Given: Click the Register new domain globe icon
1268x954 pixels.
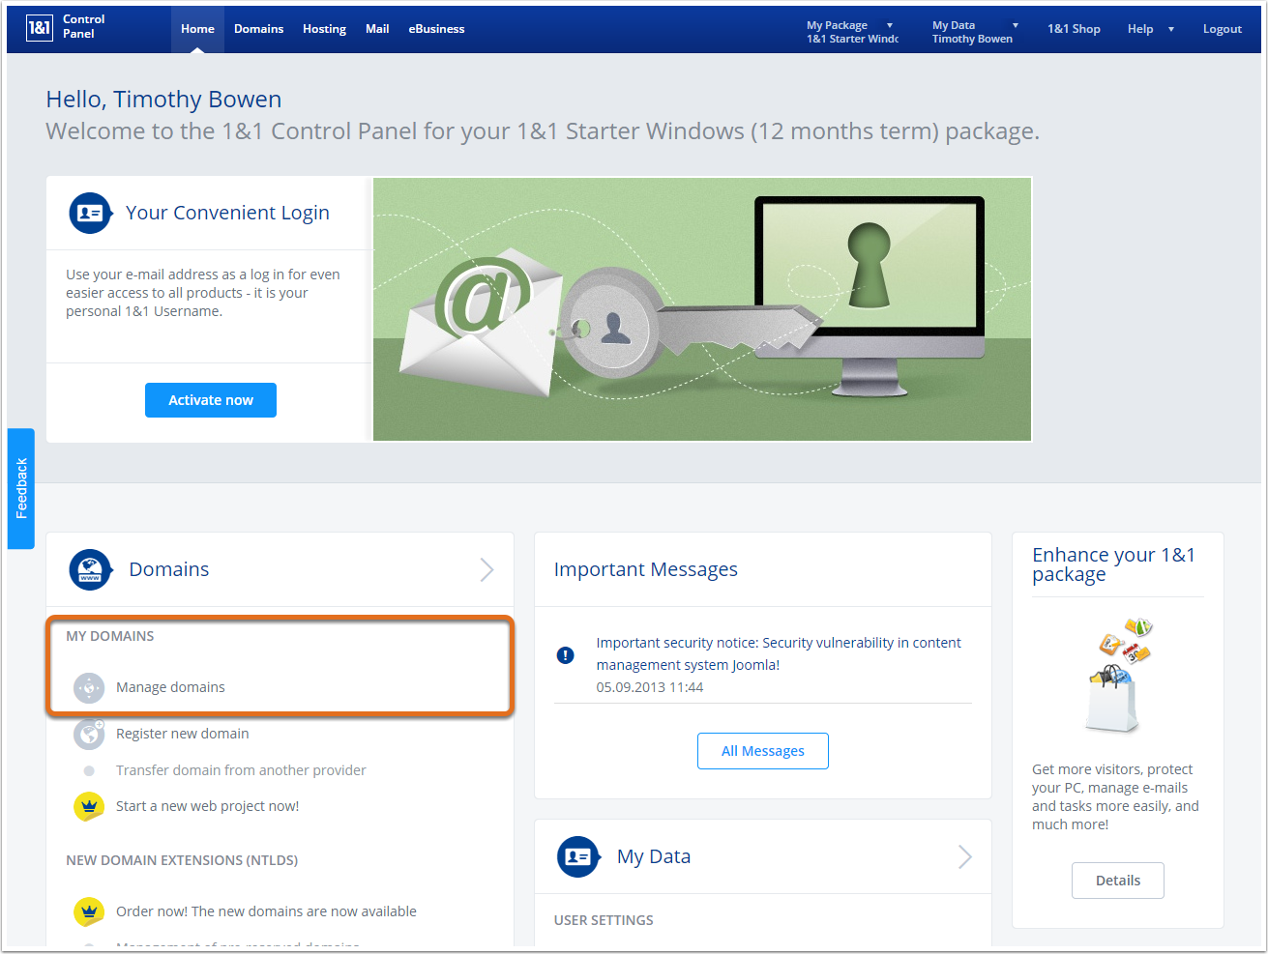Looking at the screenshot, I should 89,734.
